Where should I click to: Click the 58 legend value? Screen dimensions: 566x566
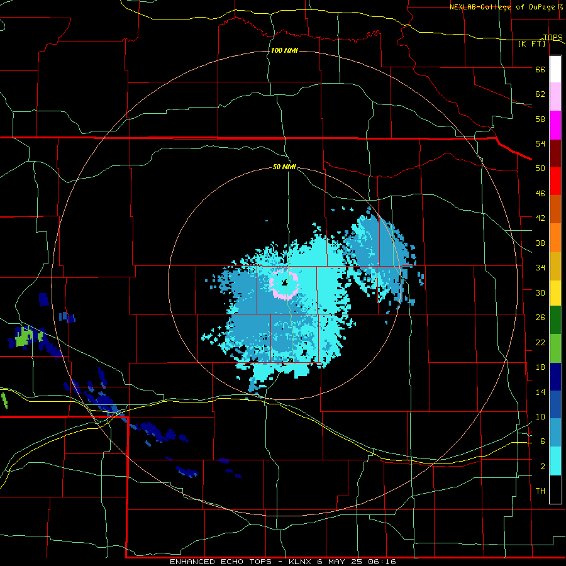pos(540,119)
